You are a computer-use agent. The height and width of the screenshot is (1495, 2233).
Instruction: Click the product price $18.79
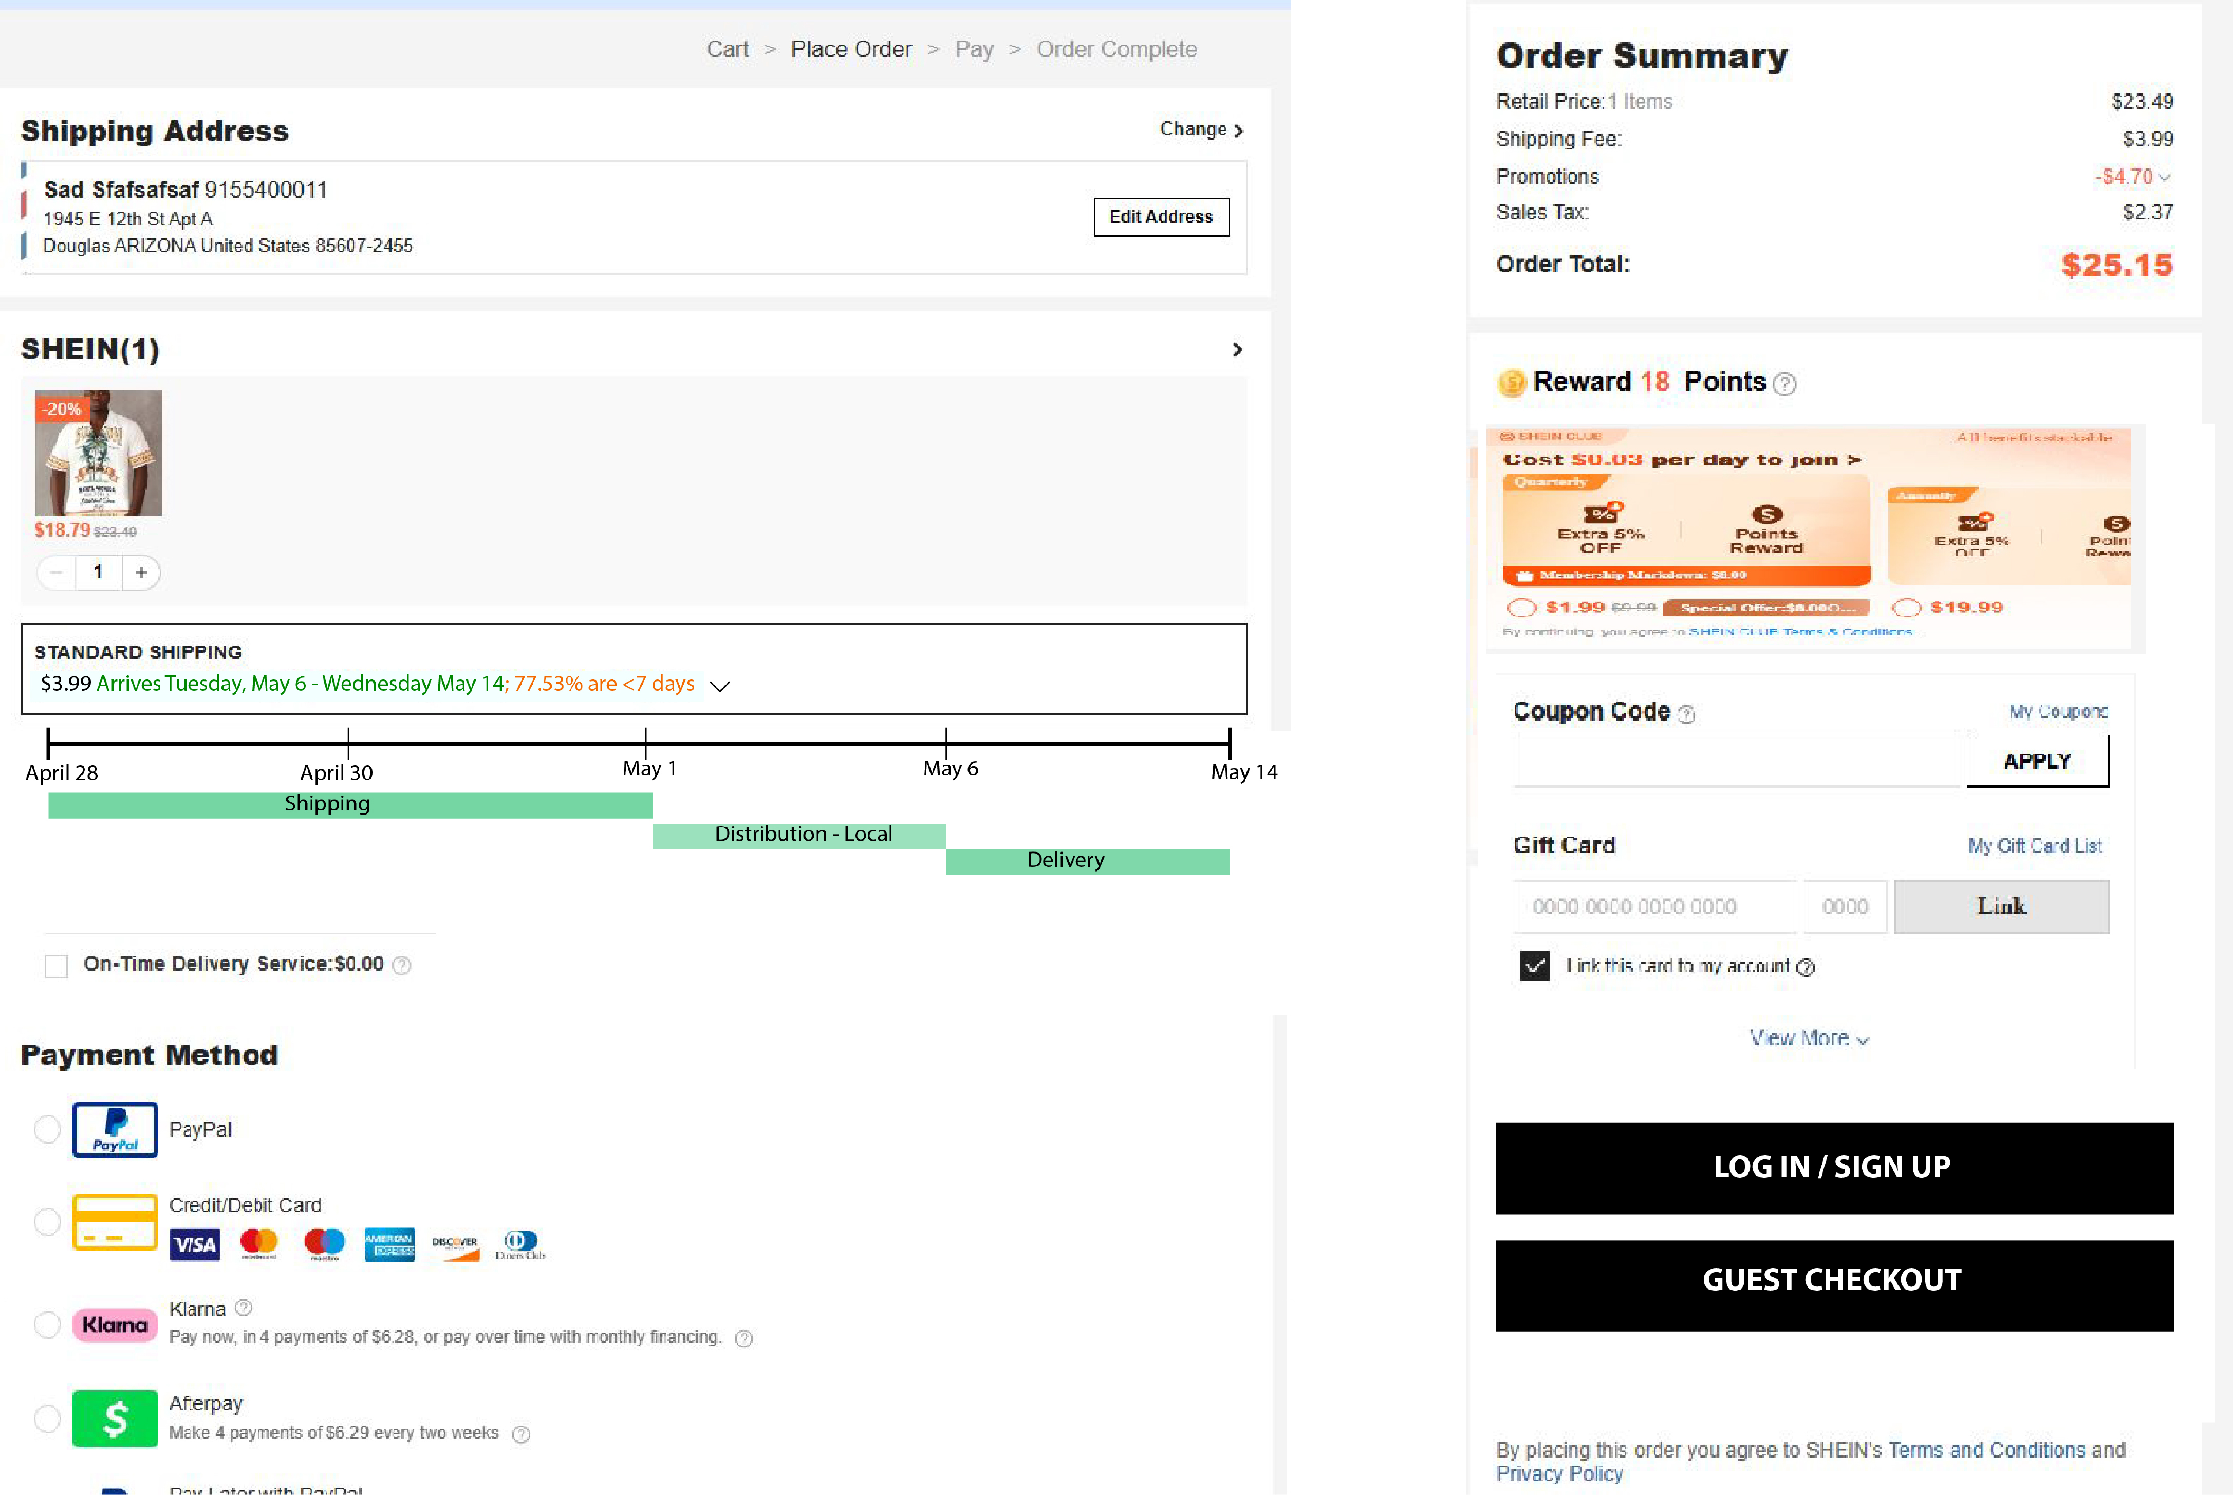(x=62, y=530)
